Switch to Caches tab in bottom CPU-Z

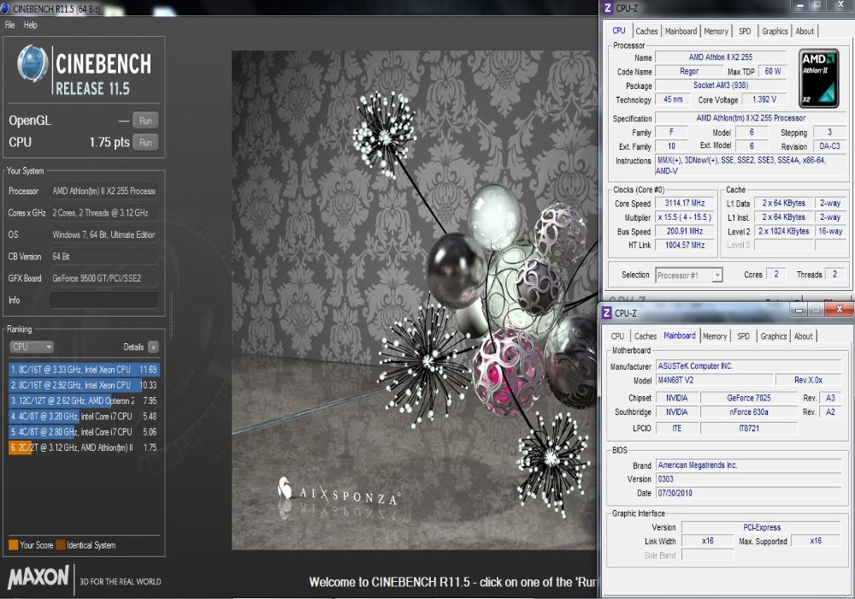(x=645, y=336)
